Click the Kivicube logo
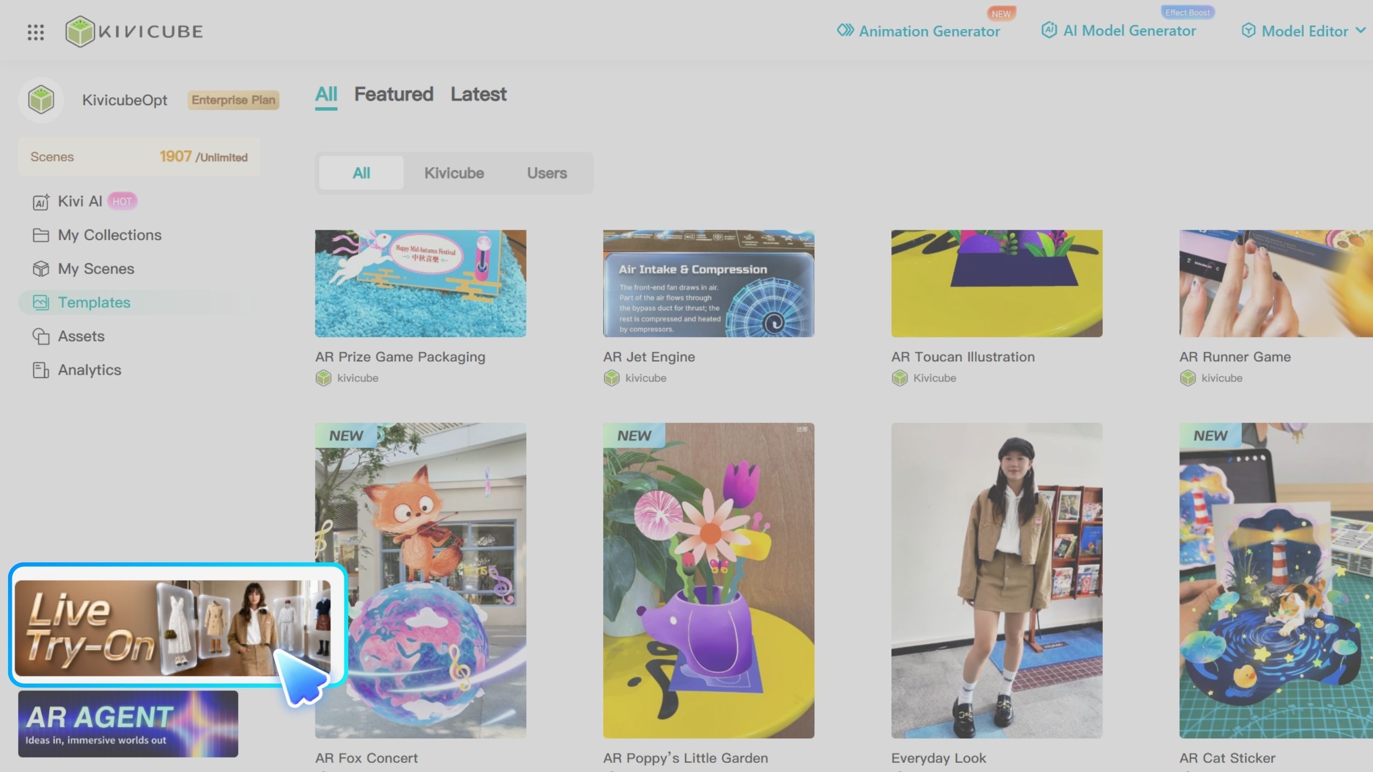The image size is (1373, 772). (x=134, y=31)
